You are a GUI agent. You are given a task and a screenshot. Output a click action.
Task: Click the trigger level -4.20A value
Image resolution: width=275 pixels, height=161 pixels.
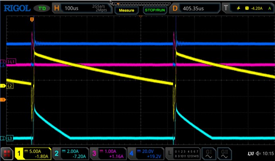coord(257,8)
